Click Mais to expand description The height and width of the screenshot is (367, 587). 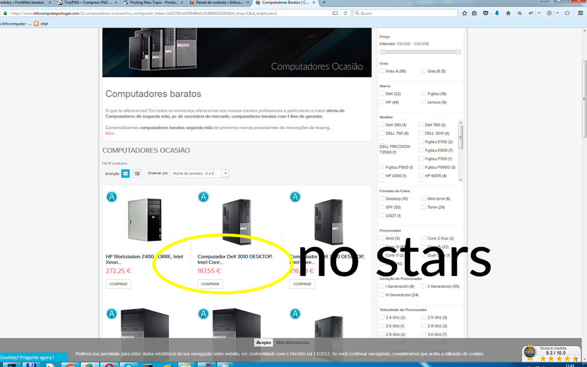pos(109,133)
